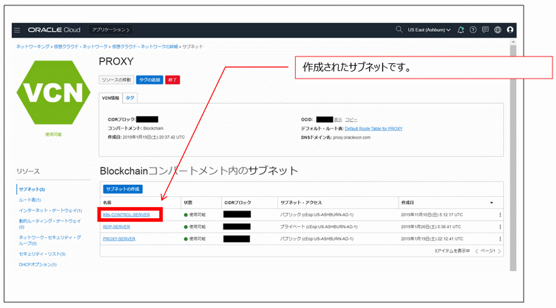
Task: Click 2019年1月19日(土) 22:12:41 UTC date cell
Action: [x=432, y=239]
